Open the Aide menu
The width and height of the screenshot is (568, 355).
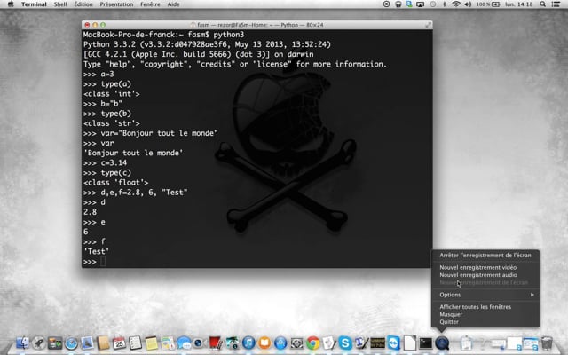point(174,4)
